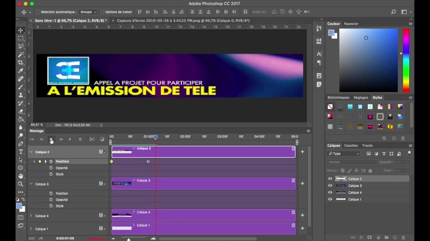This screenshot has height=241, width=430.
Task: Open the document info arrow in status bar
Action: pyautogui.click(x=101, y=125)
